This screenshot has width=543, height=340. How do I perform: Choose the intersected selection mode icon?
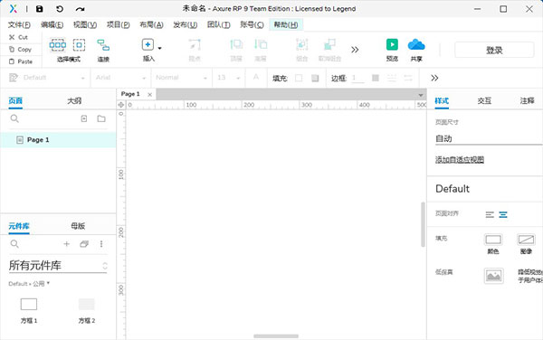[58, 44]
